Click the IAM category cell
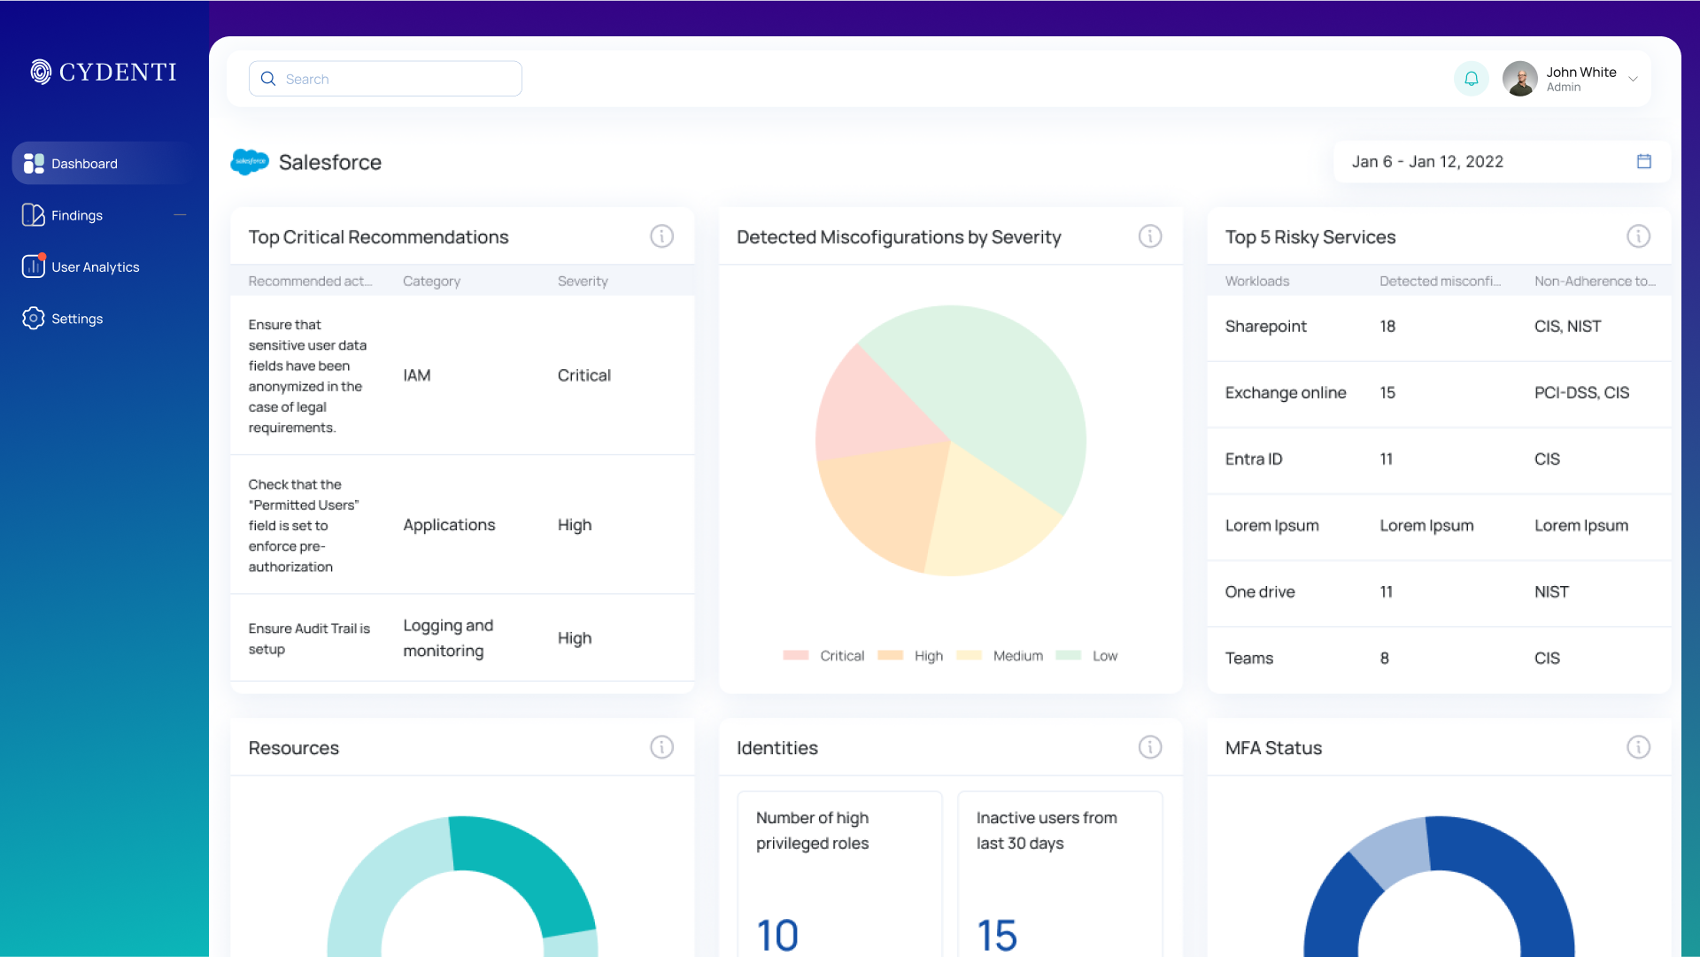Image resolution: width=1700 pixels, height=957 pixels. (417, 375)
